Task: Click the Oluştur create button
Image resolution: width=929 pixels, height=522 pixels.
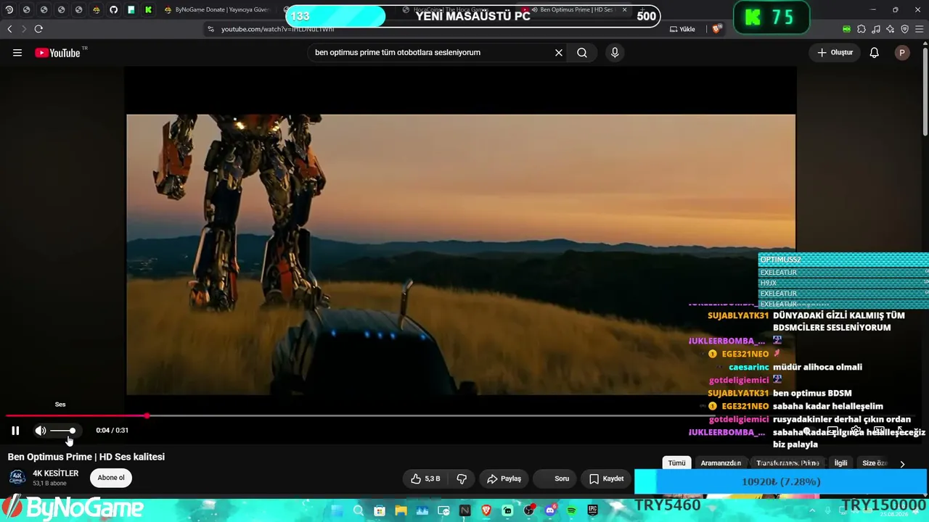Action: [x=835, y=53]
